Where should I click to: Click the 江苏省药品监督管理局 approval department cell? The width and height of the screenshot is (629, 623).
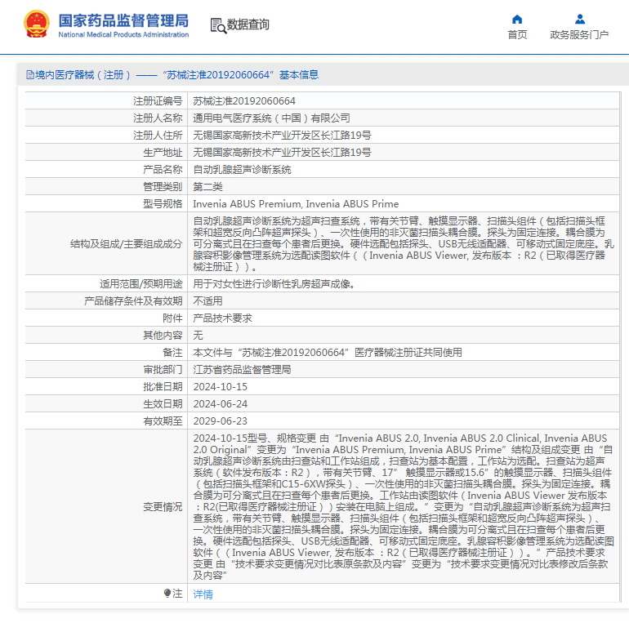pyautogui.click(x=242, y=370)
